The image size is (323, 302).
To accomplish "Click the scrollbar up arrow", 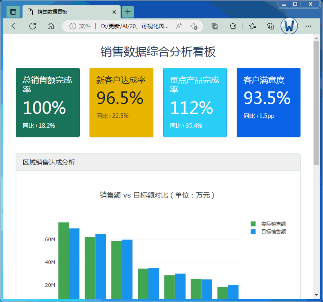I will (316, 38).
